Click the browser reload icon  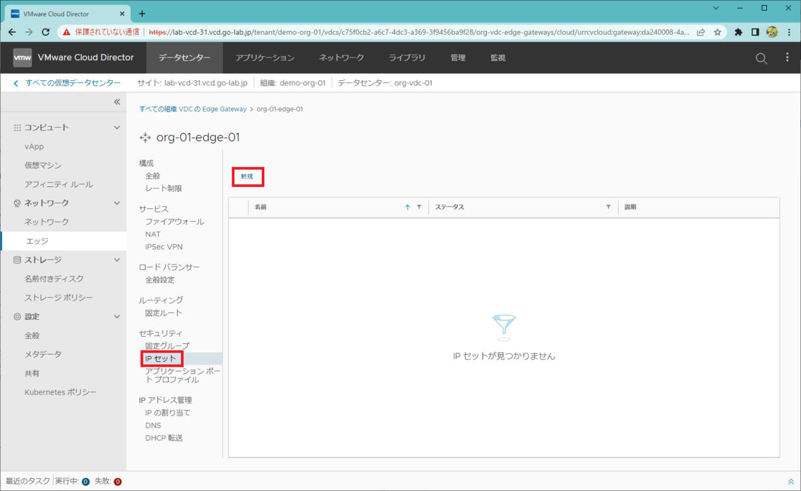46,31
